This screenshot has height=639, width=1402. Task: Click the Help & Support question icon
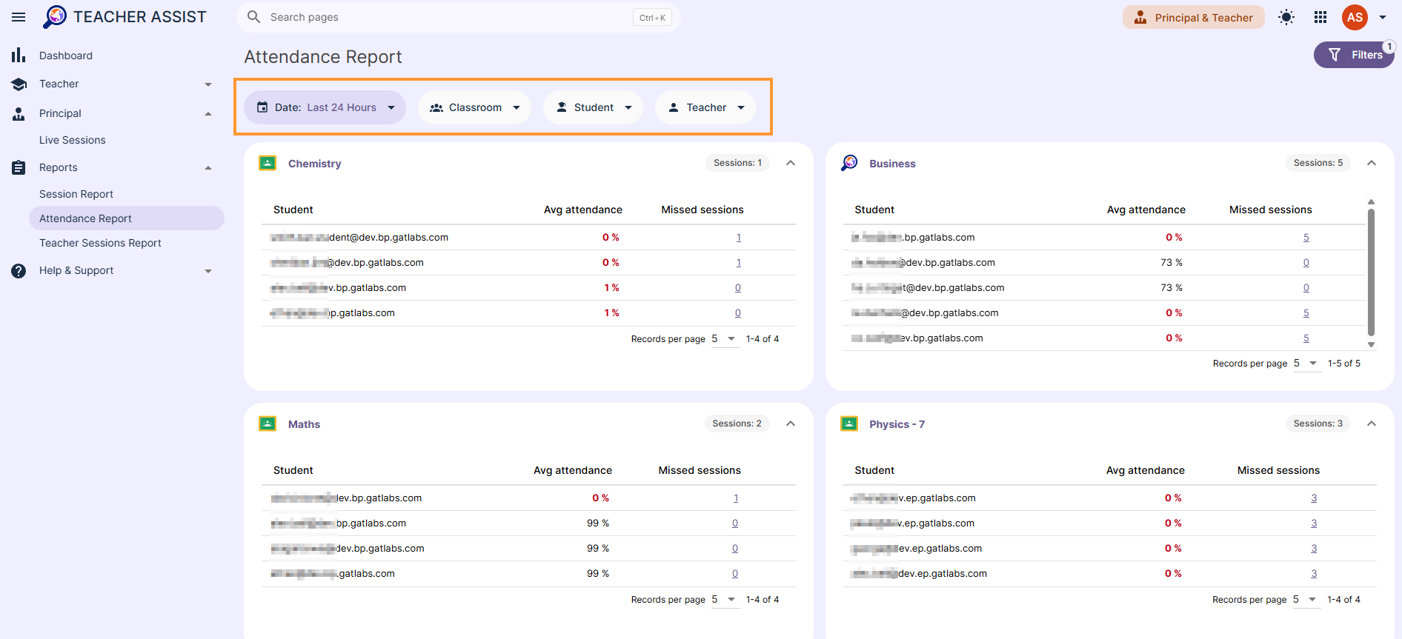[x=19, y=271]
